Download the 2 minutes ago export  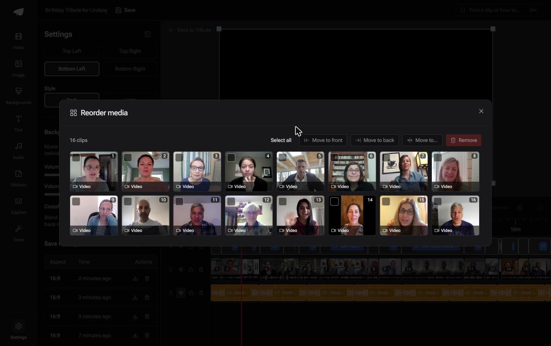point(135,278)
